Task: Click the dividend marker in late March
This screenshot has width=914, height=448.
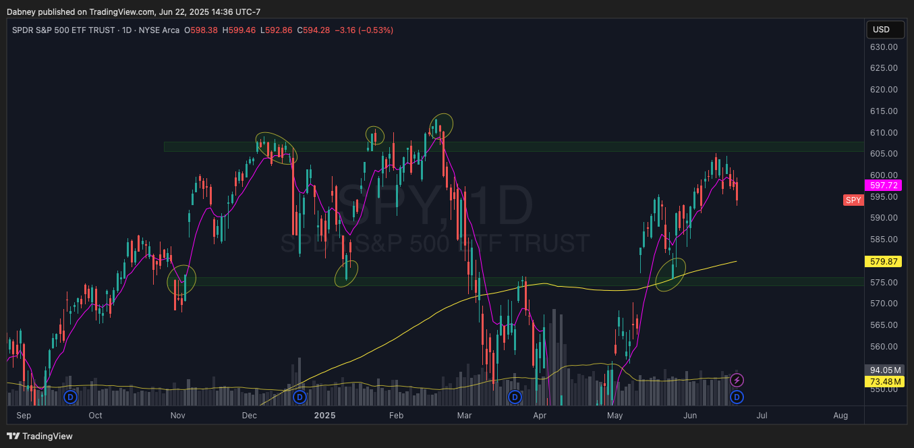Action: click(515, 397)
